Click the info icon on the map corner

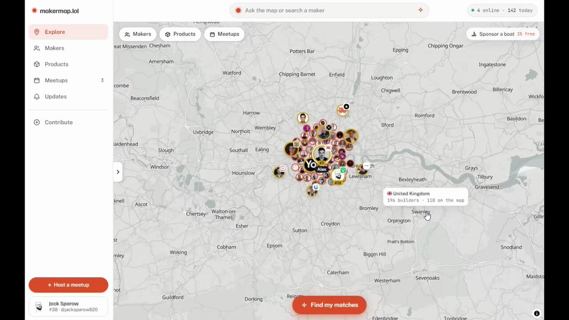click(537, 313)
